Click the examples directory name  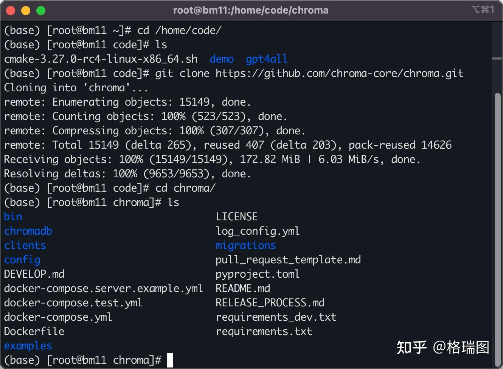tap(28, 346)
